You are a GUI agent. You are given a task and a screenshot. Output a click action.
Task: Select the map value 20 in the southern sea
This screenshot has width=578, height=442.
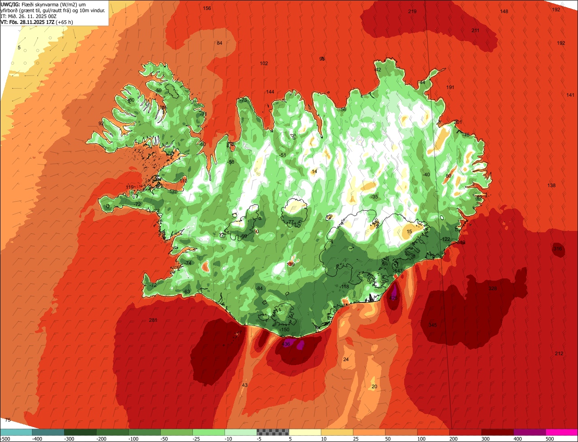pyautogui.click(x=374, y=387)
